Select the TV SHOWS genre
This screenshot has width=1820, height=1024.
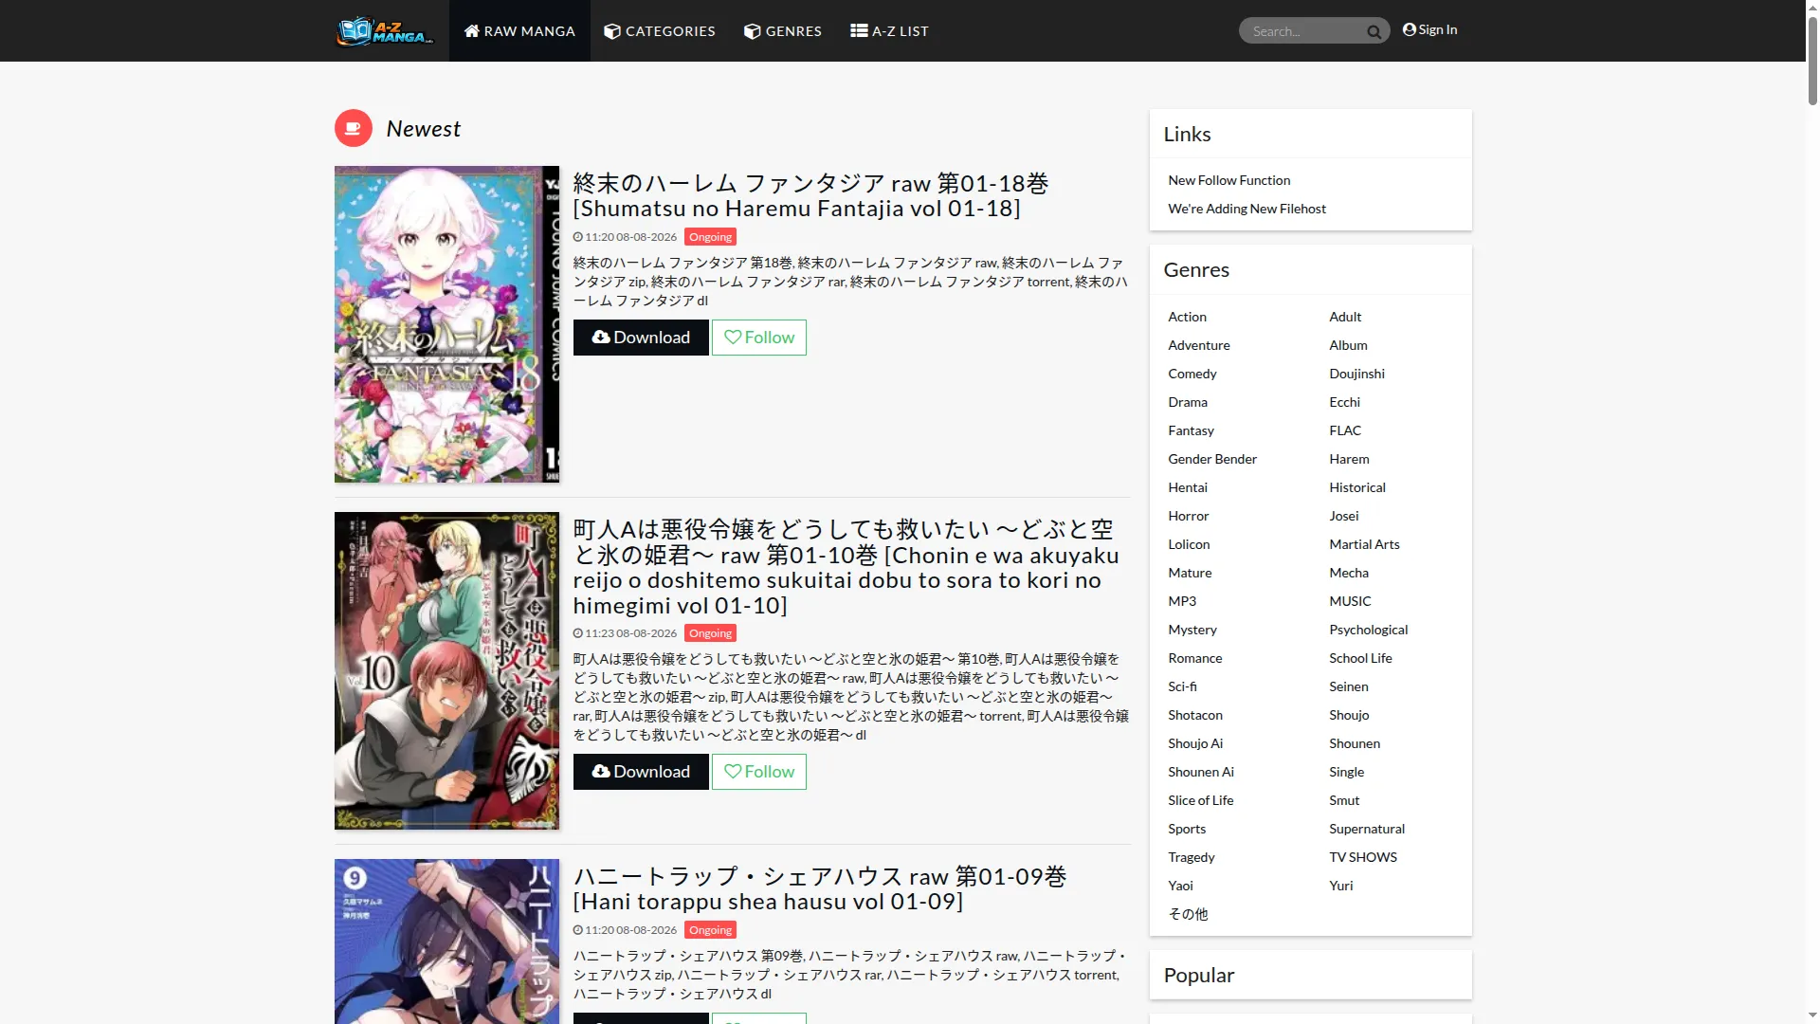coord(1362,857)
